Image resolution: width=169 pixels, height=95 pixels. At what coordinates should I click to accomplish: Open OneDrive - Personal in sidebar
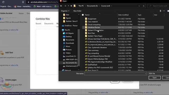[70, 26]
